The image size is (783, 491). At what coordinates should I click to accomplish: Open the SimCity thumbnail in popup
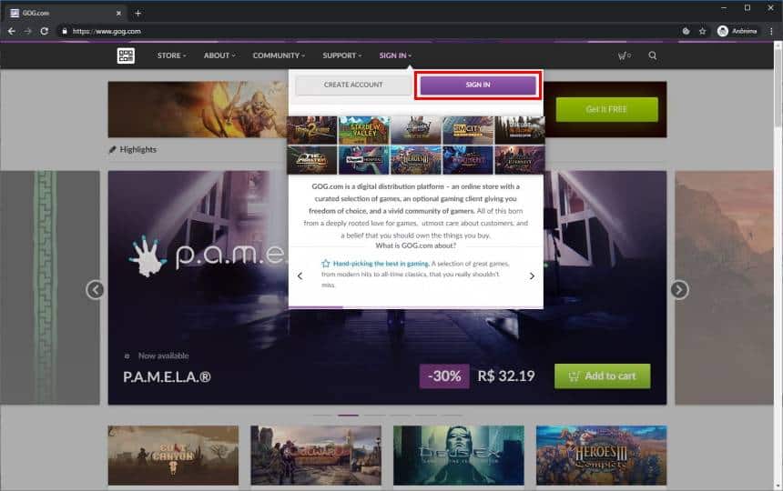pos(468,130)
